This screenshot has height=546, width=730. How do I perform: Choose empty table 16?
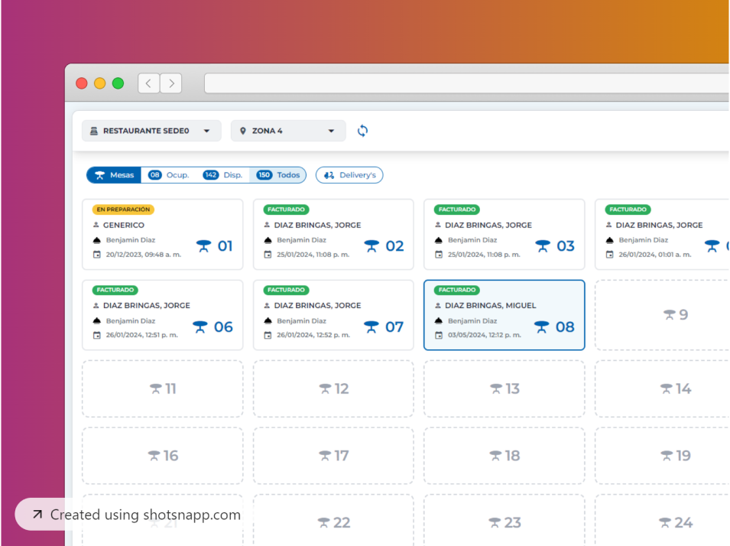[x=163, y=456]
